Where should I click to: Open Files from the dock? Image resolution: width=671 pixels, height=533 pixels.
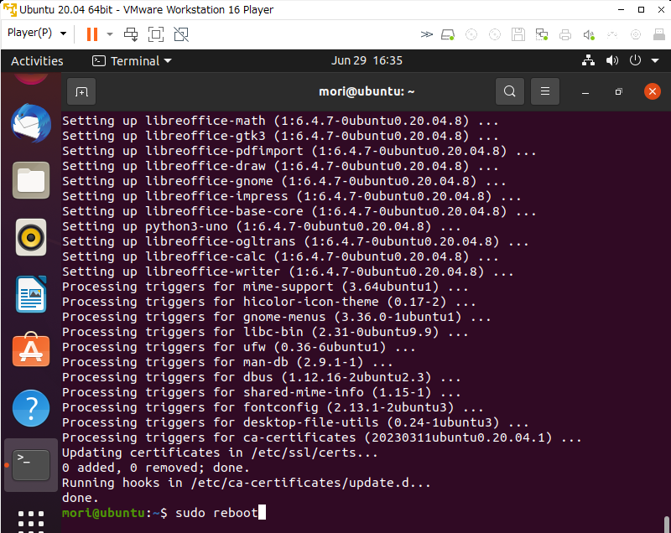click(31, 180)
